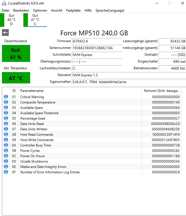This screenshot has width=186, height=216.
Task: Click status orb for Percentage Used row
Action: click(6, 118)
